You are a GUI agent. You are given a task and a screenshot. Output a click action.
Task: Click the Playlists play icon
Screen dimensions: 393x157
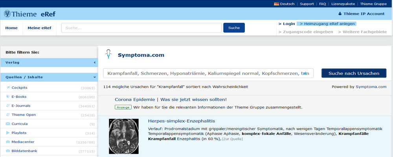click(x=8, y=133)
